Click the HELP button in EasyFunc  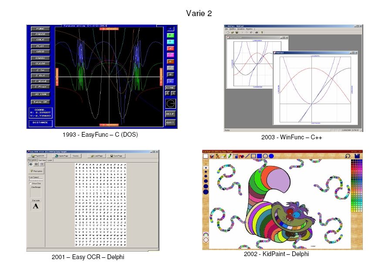[x=170, y=114]
